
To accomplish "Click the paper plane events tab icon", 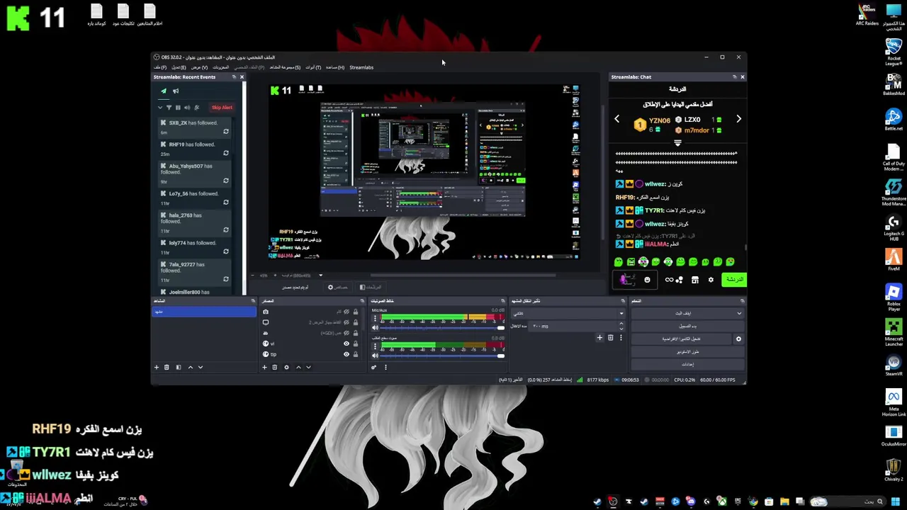I will tap(164, 91).
